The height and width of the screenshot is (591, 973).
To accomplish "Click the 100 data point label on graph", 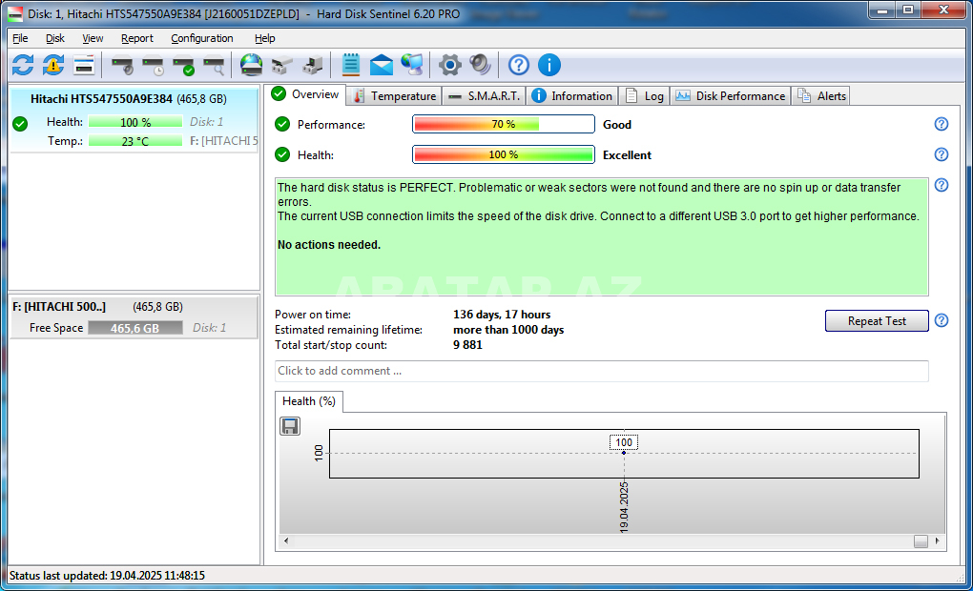I will click(624, 442).
